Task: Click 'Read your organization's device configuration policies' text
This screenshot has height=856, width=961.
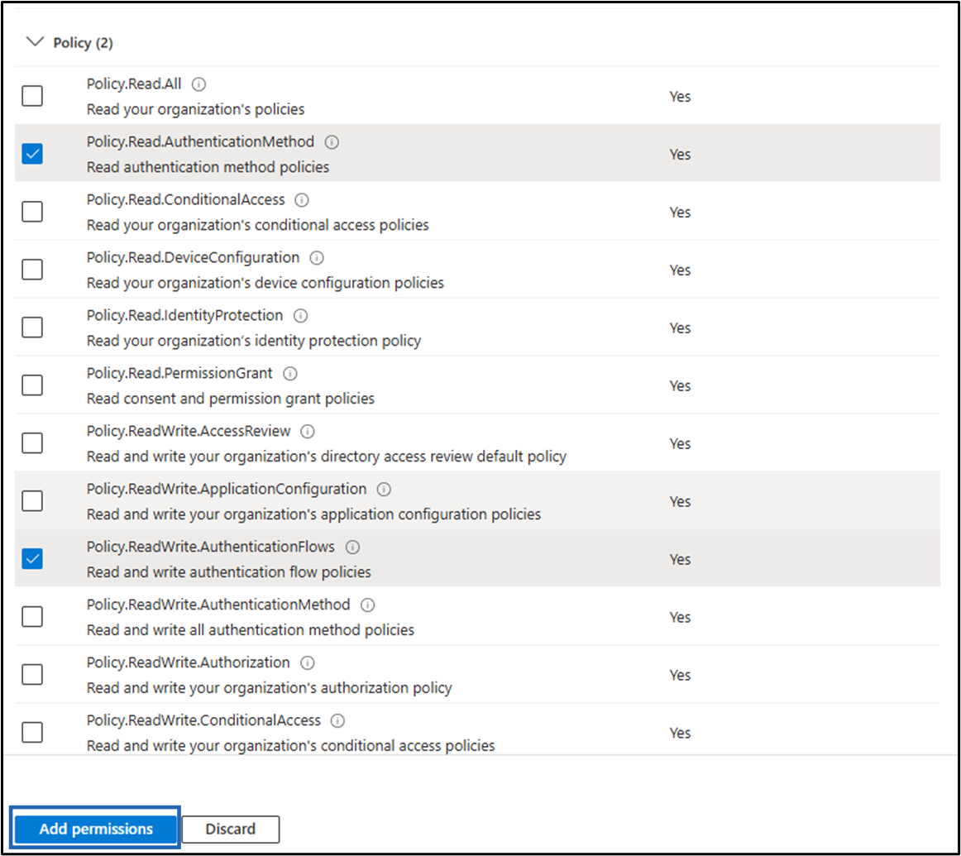Action: (265, 283)
